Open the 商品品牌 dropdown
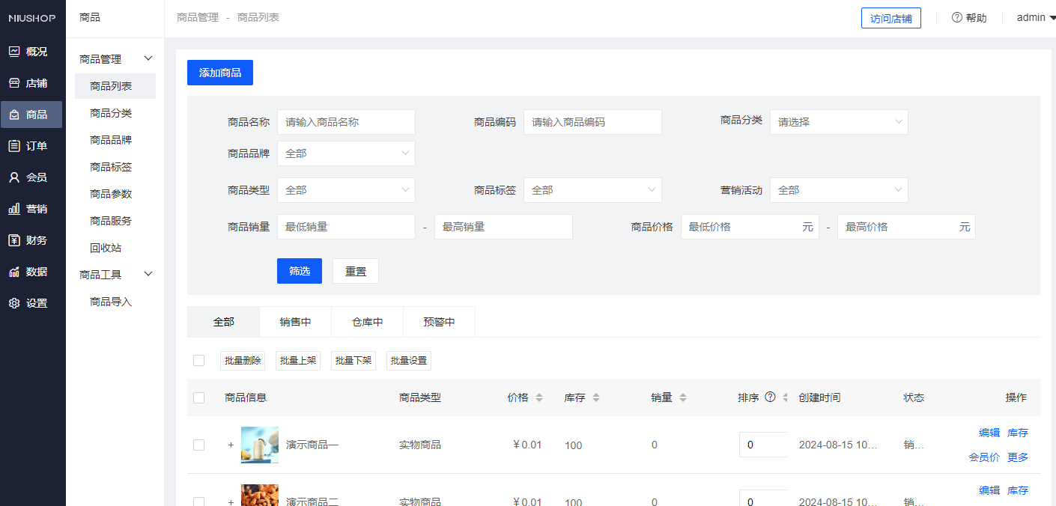Viewport: 1056px width, 506px height. click(x=346, y=153)
